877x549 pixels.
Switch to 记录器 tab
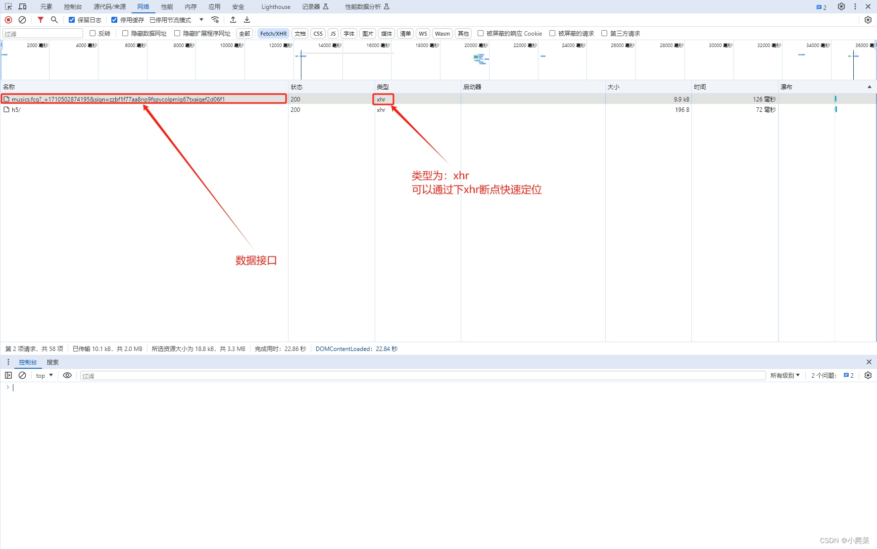coord(315,6)
